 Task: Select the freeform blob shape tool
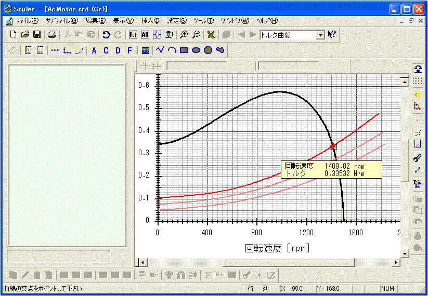220,50
